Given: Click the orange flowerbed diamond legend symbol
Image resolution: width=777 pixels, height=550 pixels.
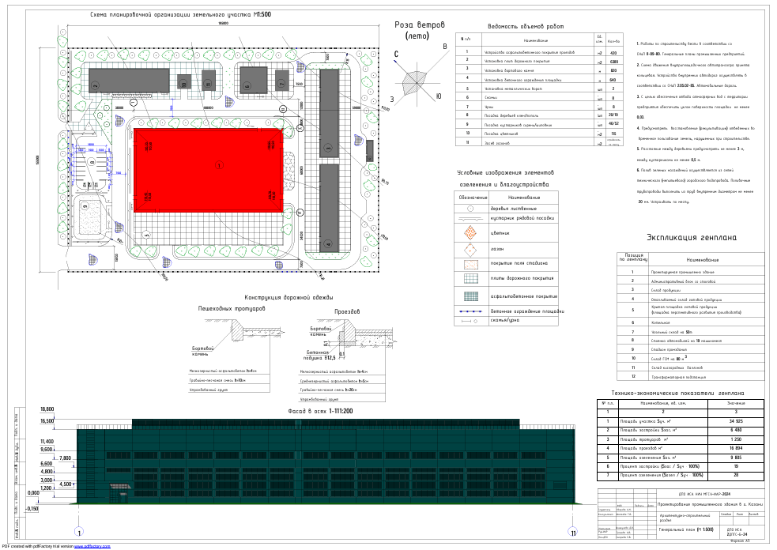Looking at the screenshot, I should (x=471, y=232).
